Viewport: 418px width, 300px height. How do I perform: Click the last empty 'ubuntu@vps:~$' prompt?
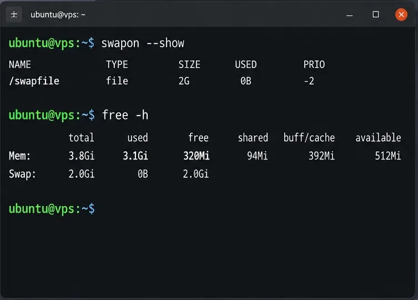pyautogui.click(x=52, y=209)
